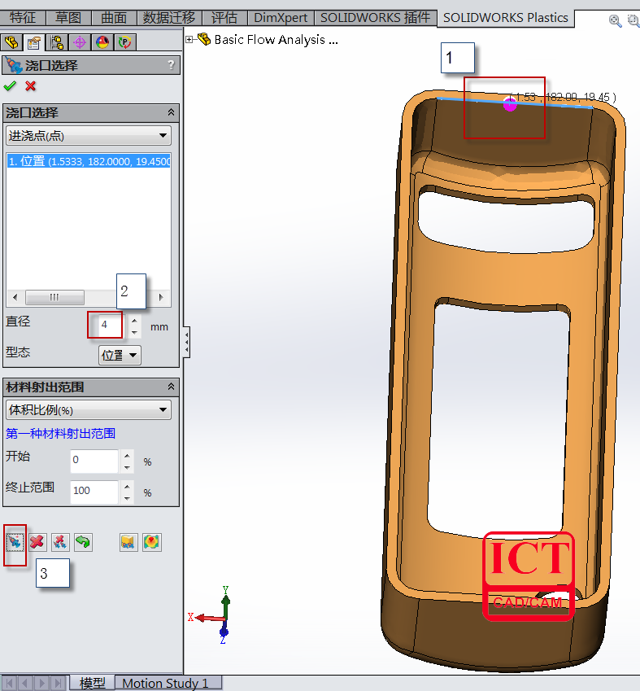
Task: Open the 型态 位置 dropdown
Action: pyautogui.click(x=120, y=355)
